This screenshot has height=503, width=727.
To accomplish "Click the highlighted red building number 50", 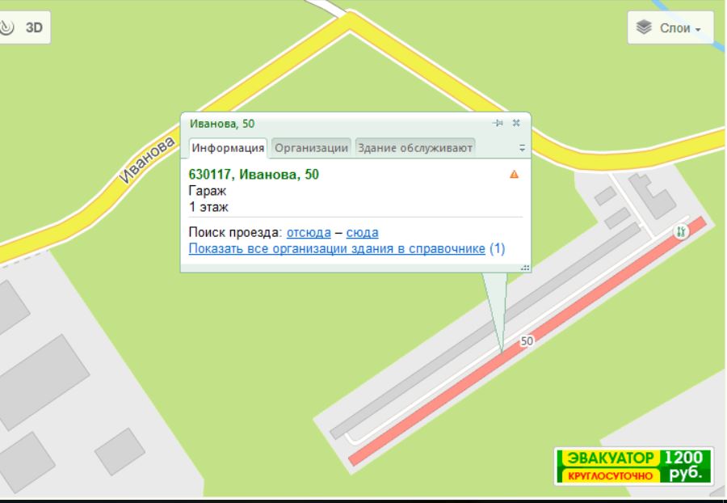I will pyautogui.click(x=527, y=341).
